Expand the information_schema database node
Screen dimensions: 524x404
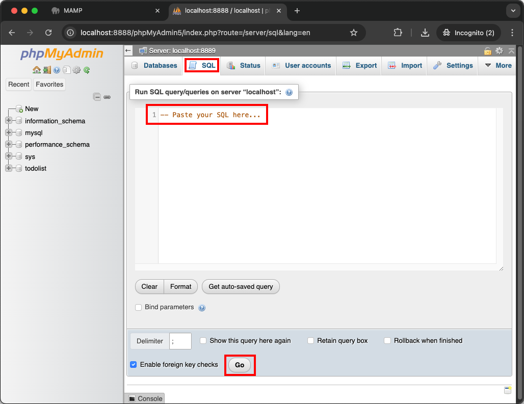pos(9,121)
